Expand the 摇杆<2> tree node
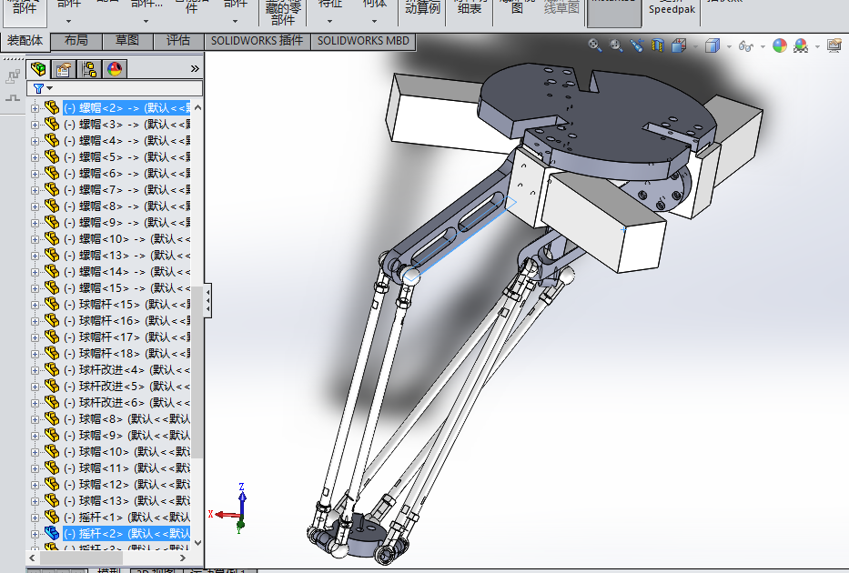Screen dimensions: 849x573 coord(35,534)
